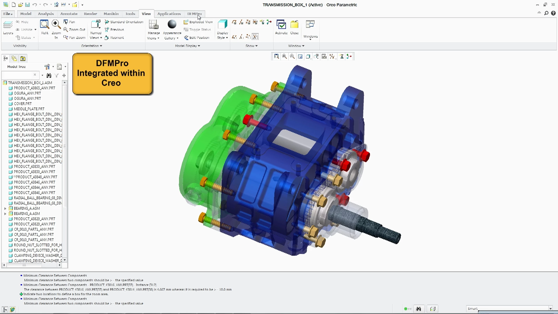Click the Find binoculars in model tree
The image size is (558, 314).
point(49,76)
